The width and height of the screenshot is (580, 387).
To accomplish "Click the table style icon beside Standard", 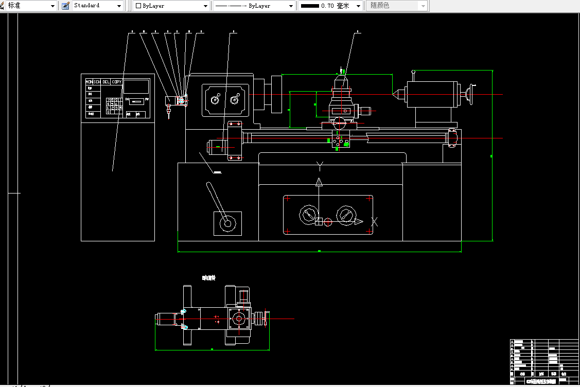I will tap(65, 6).
